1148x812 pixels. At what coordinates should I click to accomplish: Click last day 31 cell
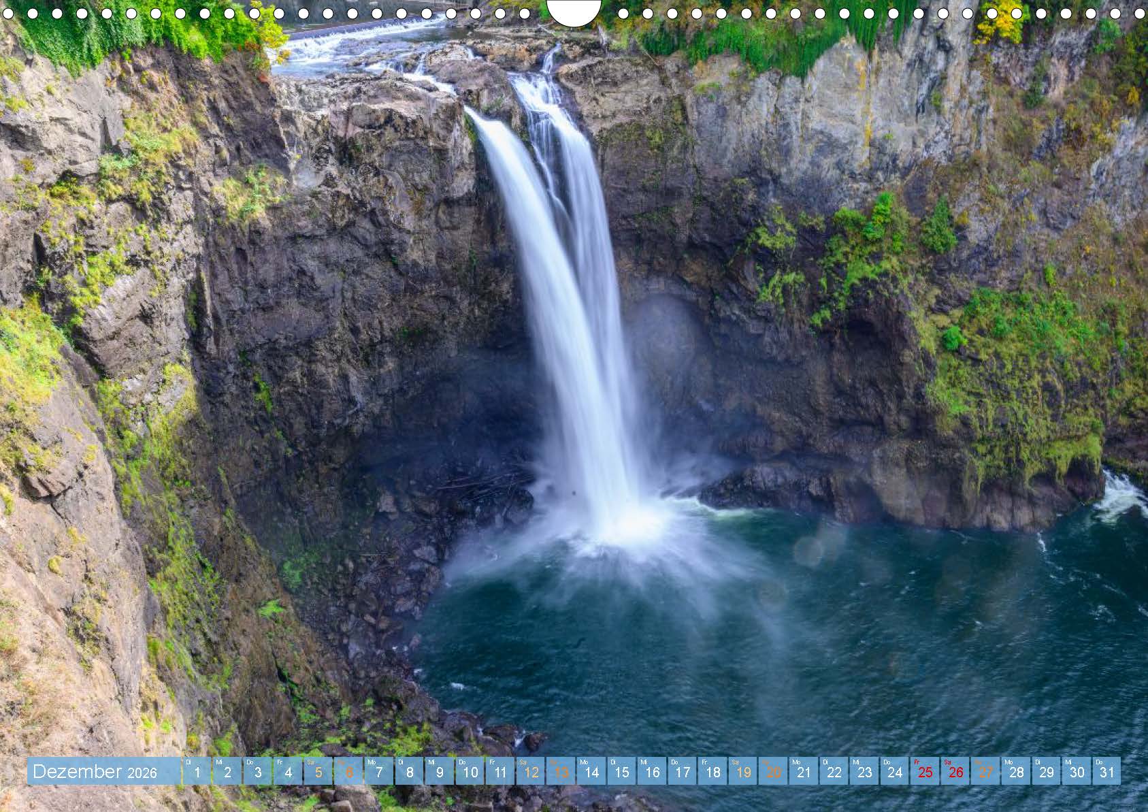tap(1106, 771)
